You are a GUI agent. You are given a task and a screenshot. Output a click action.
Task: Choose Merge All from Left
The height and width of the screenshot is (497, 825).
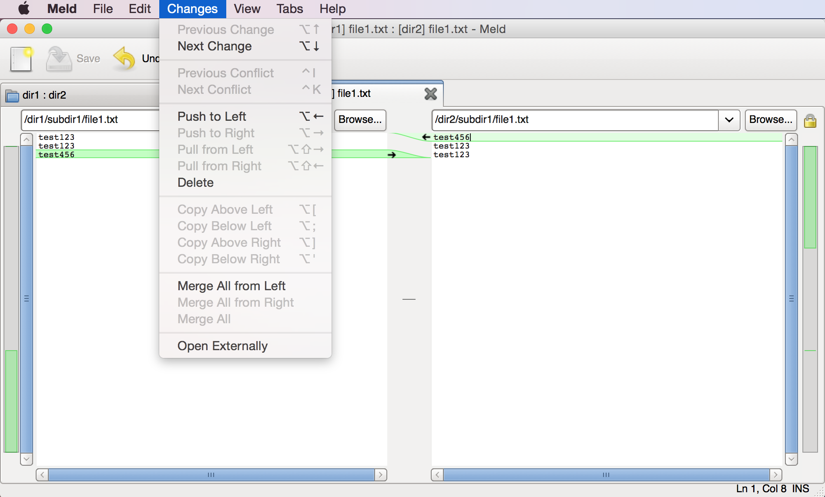[x=245, y=286]
